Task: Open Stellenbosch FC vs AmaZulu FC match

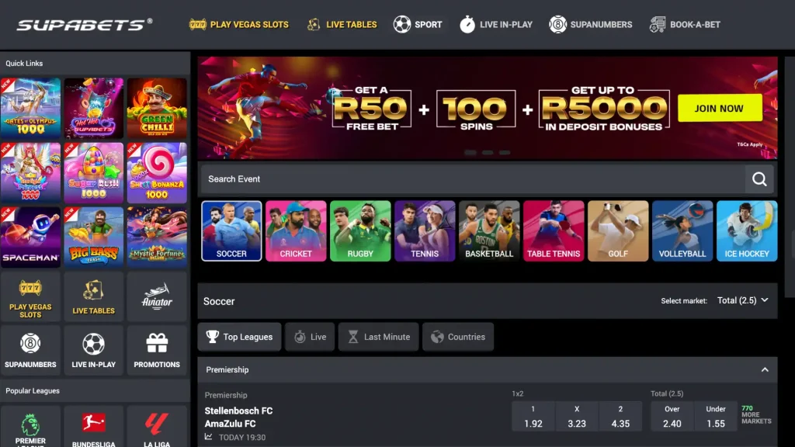Action: pyautogui.click(x=238, y=417)
